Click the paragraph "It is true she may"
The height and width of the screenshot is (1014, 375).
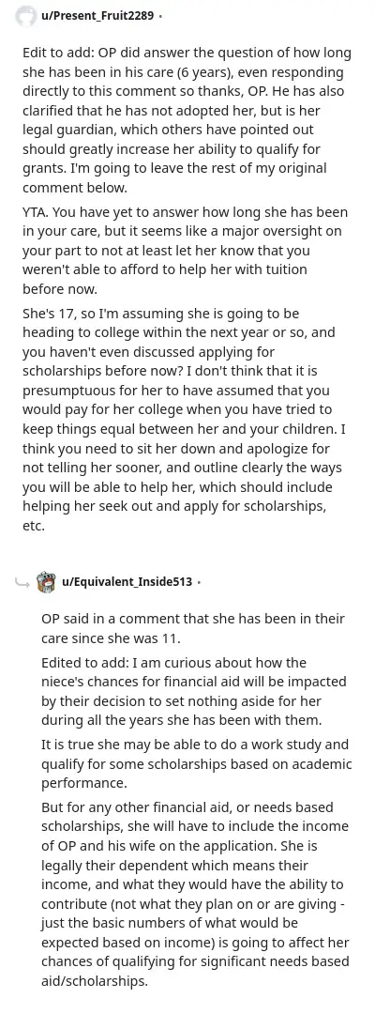click(x=196, y=763)
